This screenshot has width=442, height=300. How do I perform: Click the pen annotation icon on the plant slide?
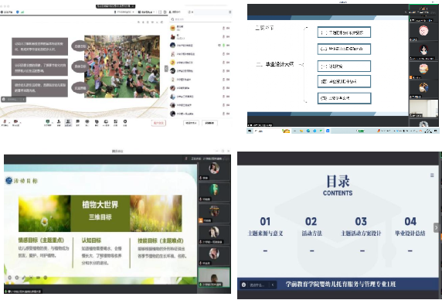(24, 278)
